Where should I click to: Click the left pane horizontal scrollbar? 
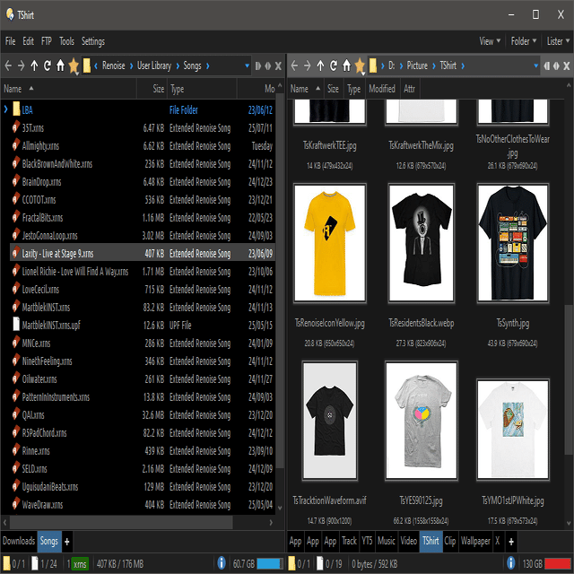click(x=122, y=522)
